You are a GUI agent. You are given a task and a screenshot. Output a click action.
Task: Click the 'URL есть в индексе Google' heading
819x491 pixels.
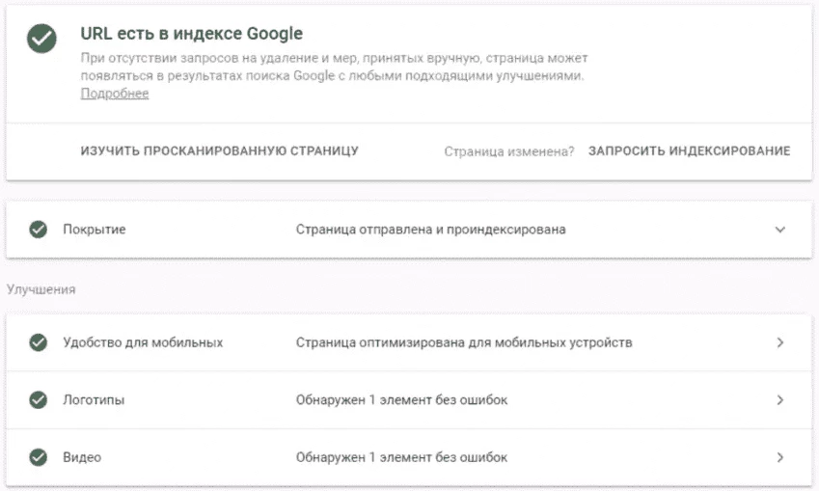(x=192, y=34)
